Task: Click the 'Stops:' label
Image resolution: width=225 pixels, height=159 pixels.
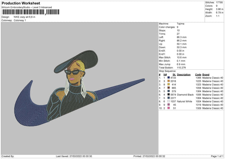Action: 162,30
